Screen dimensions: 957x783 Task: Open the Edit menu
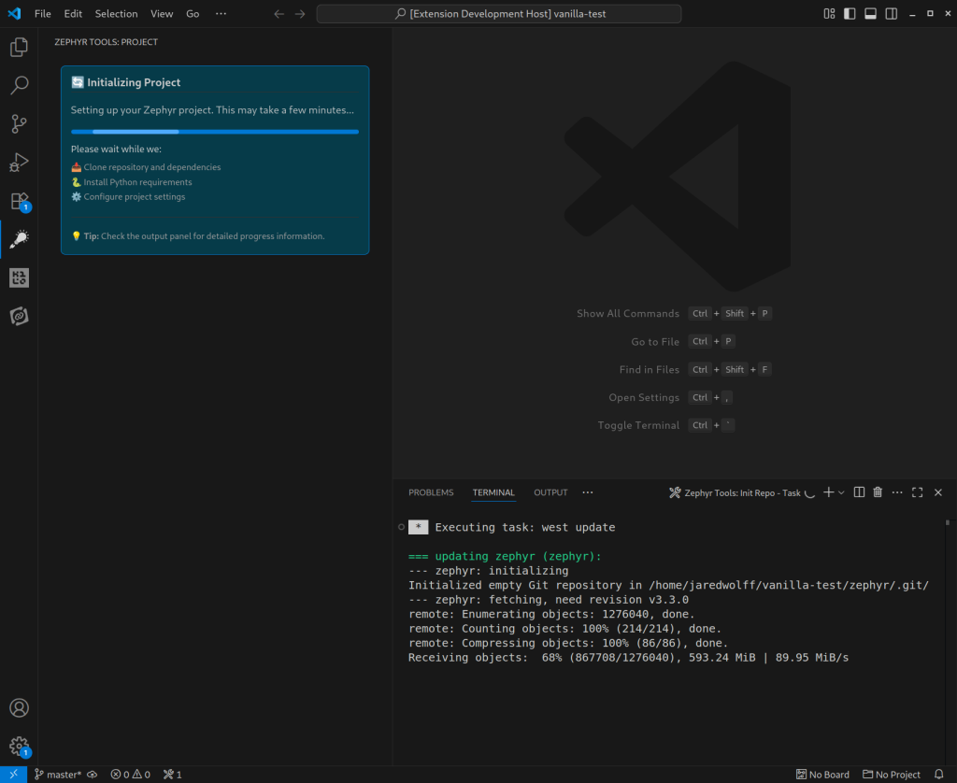[x=73, y=13]
